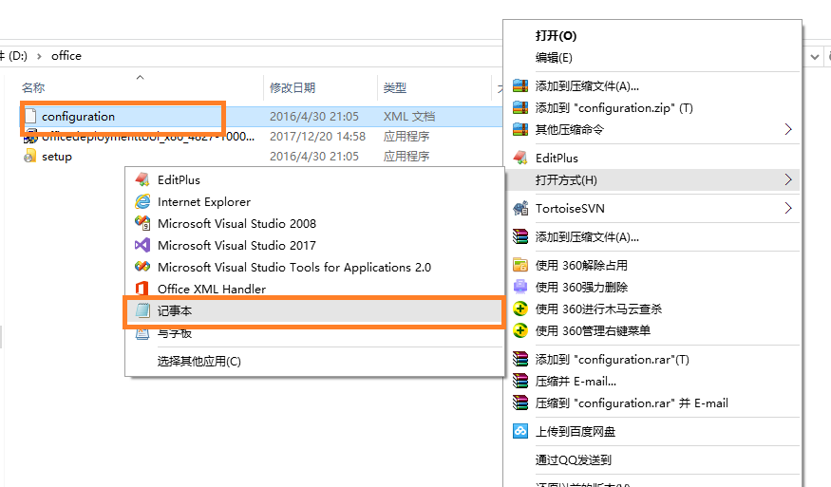Click the 360解除占用 icon

coord(520,265)
